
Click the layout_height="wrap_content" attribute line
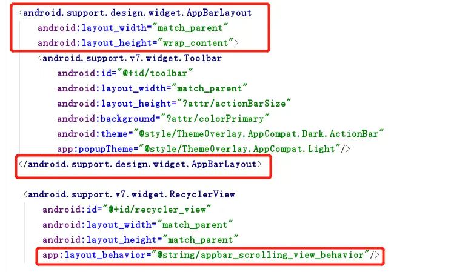pyautogui.click(x=138, y=43)
